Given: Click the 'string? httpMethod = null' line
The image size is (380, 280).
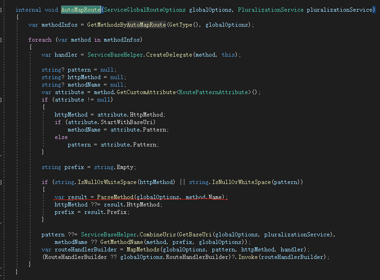Looking at the screenshot, I should click(x=84, y=78).
